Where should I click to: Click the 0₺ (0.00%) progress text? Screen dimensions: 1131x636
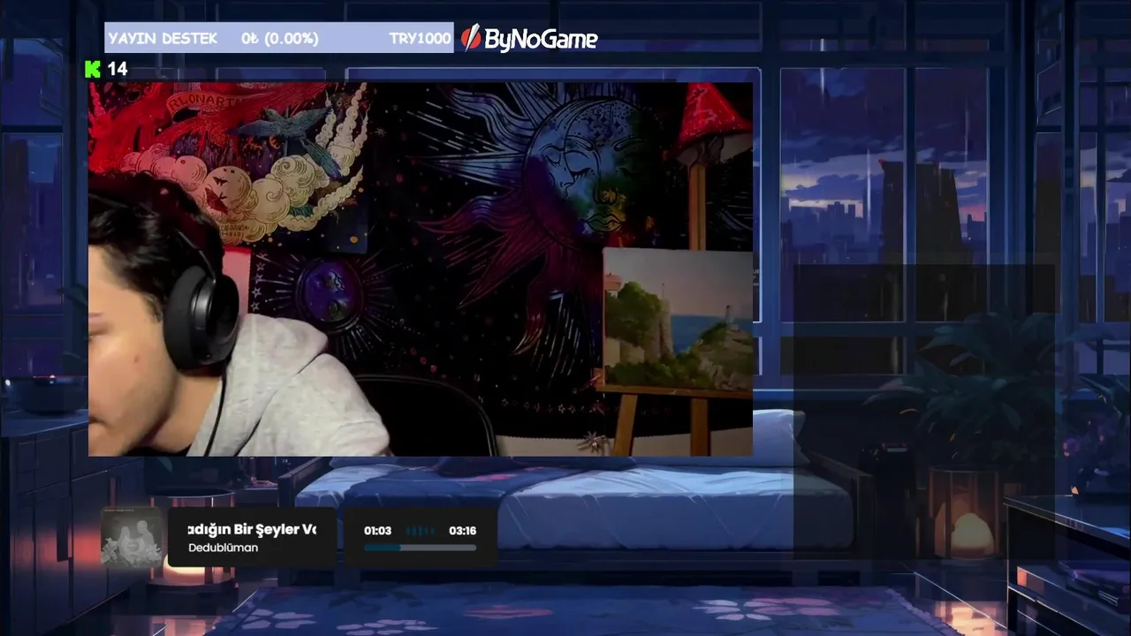280,39
